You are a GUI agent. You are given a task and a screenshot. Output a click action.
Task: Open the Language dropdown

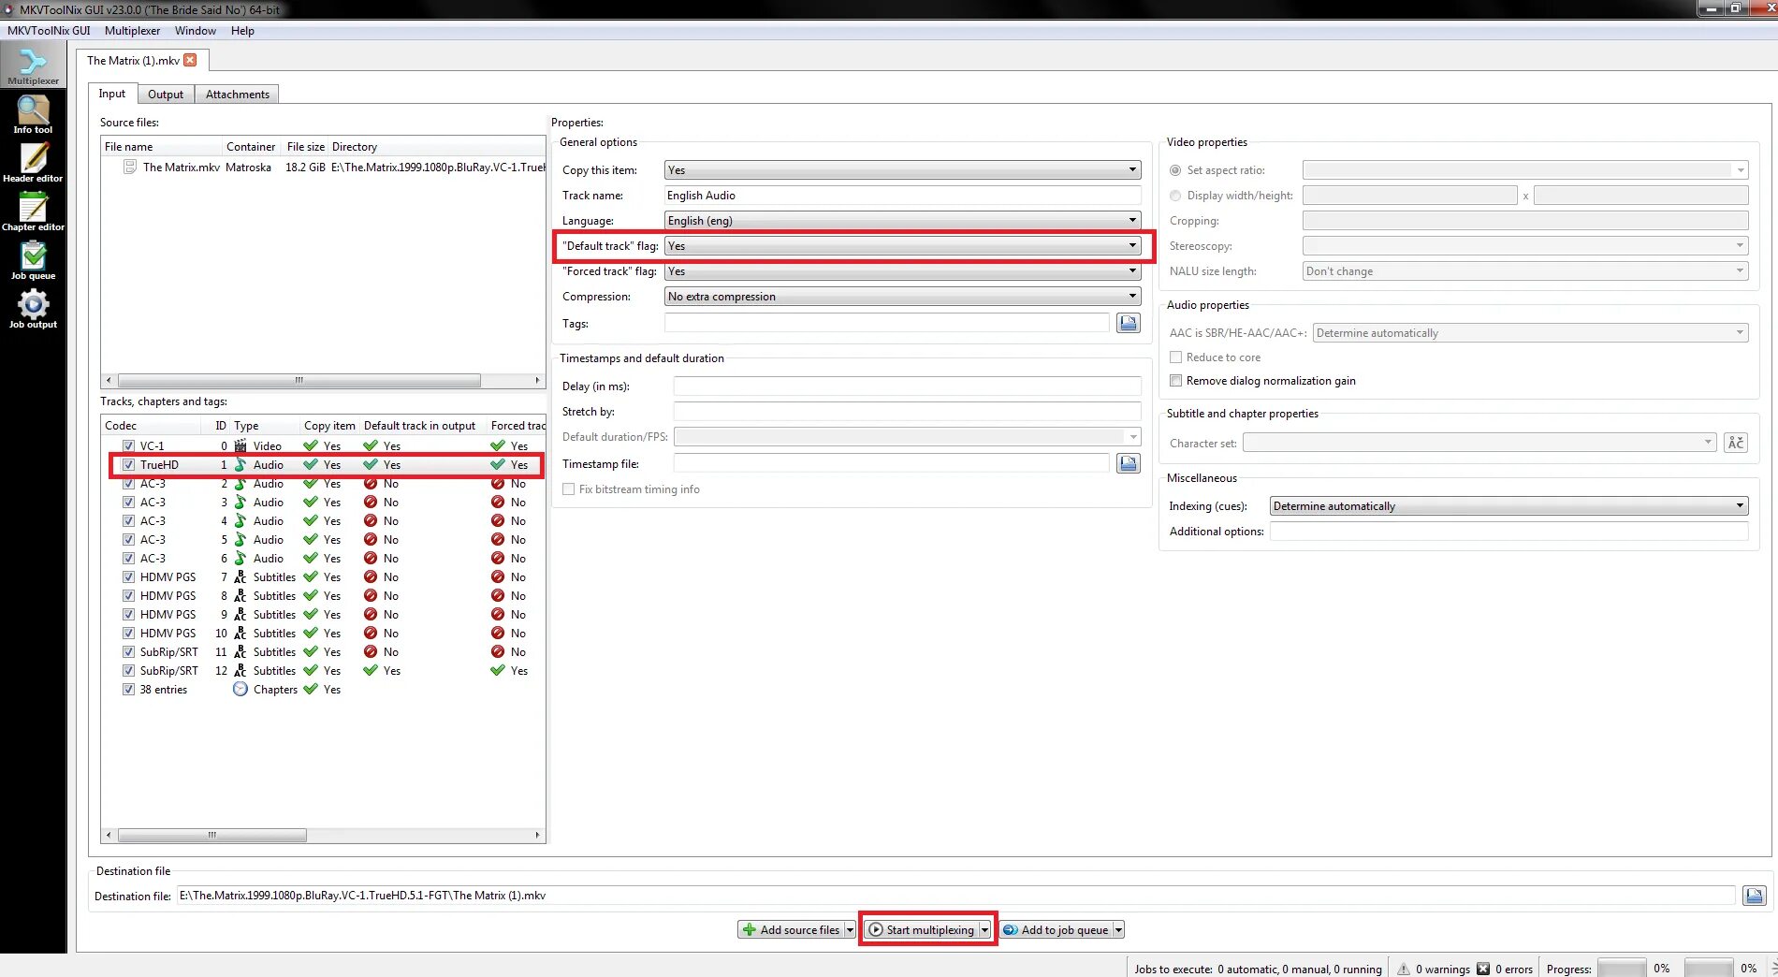click(x=902, y=220)
